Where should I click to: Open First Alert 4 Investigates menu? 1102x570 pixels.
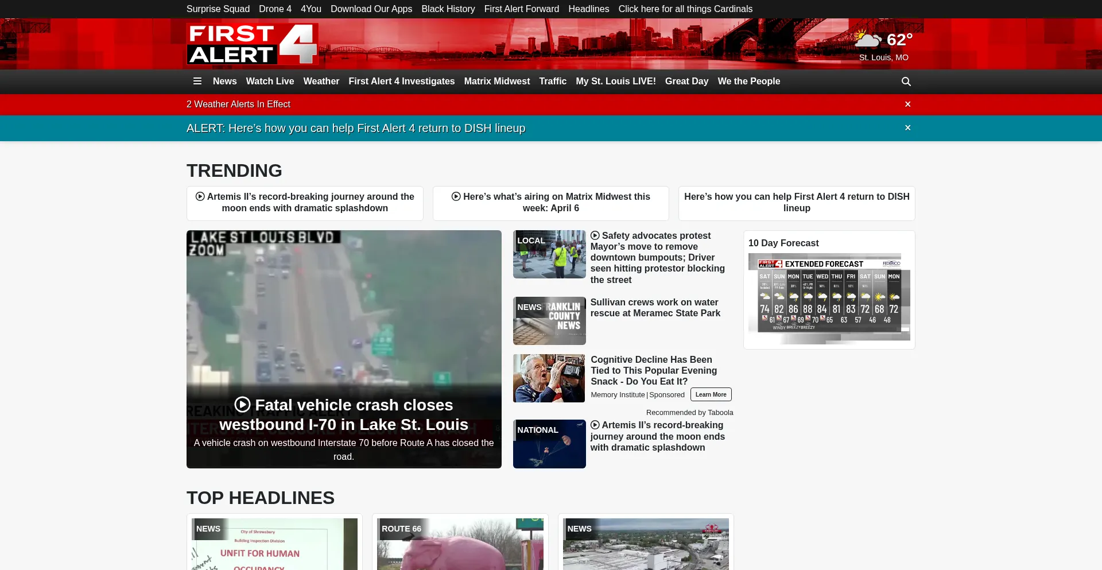click(402, 82)
